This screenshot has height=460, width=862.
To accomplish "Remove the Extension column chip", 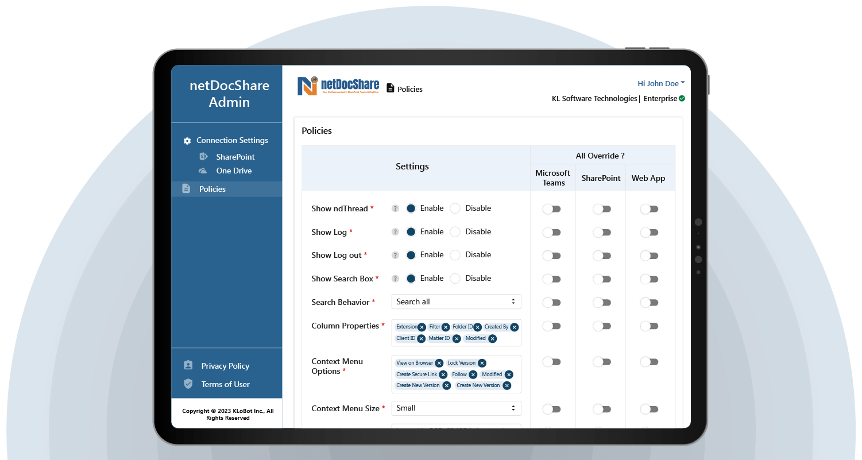I will 422,327.
